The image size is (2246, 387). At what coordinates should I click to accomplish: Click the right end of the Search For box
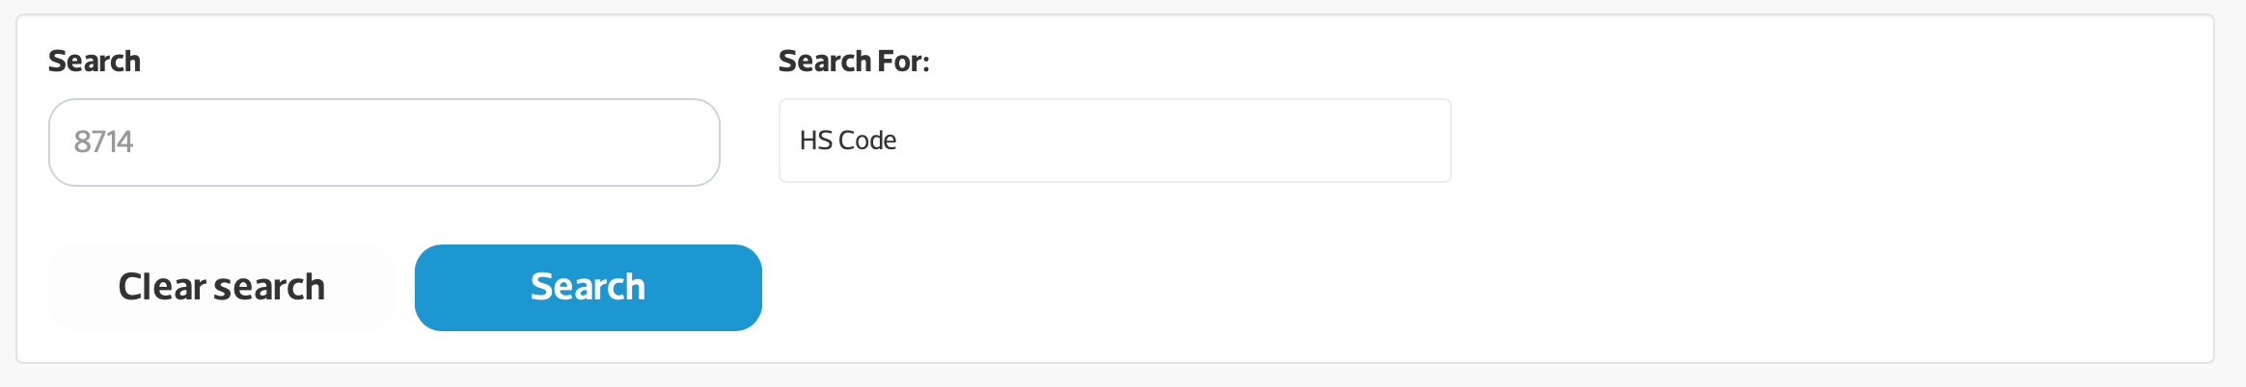(1418, 141)
